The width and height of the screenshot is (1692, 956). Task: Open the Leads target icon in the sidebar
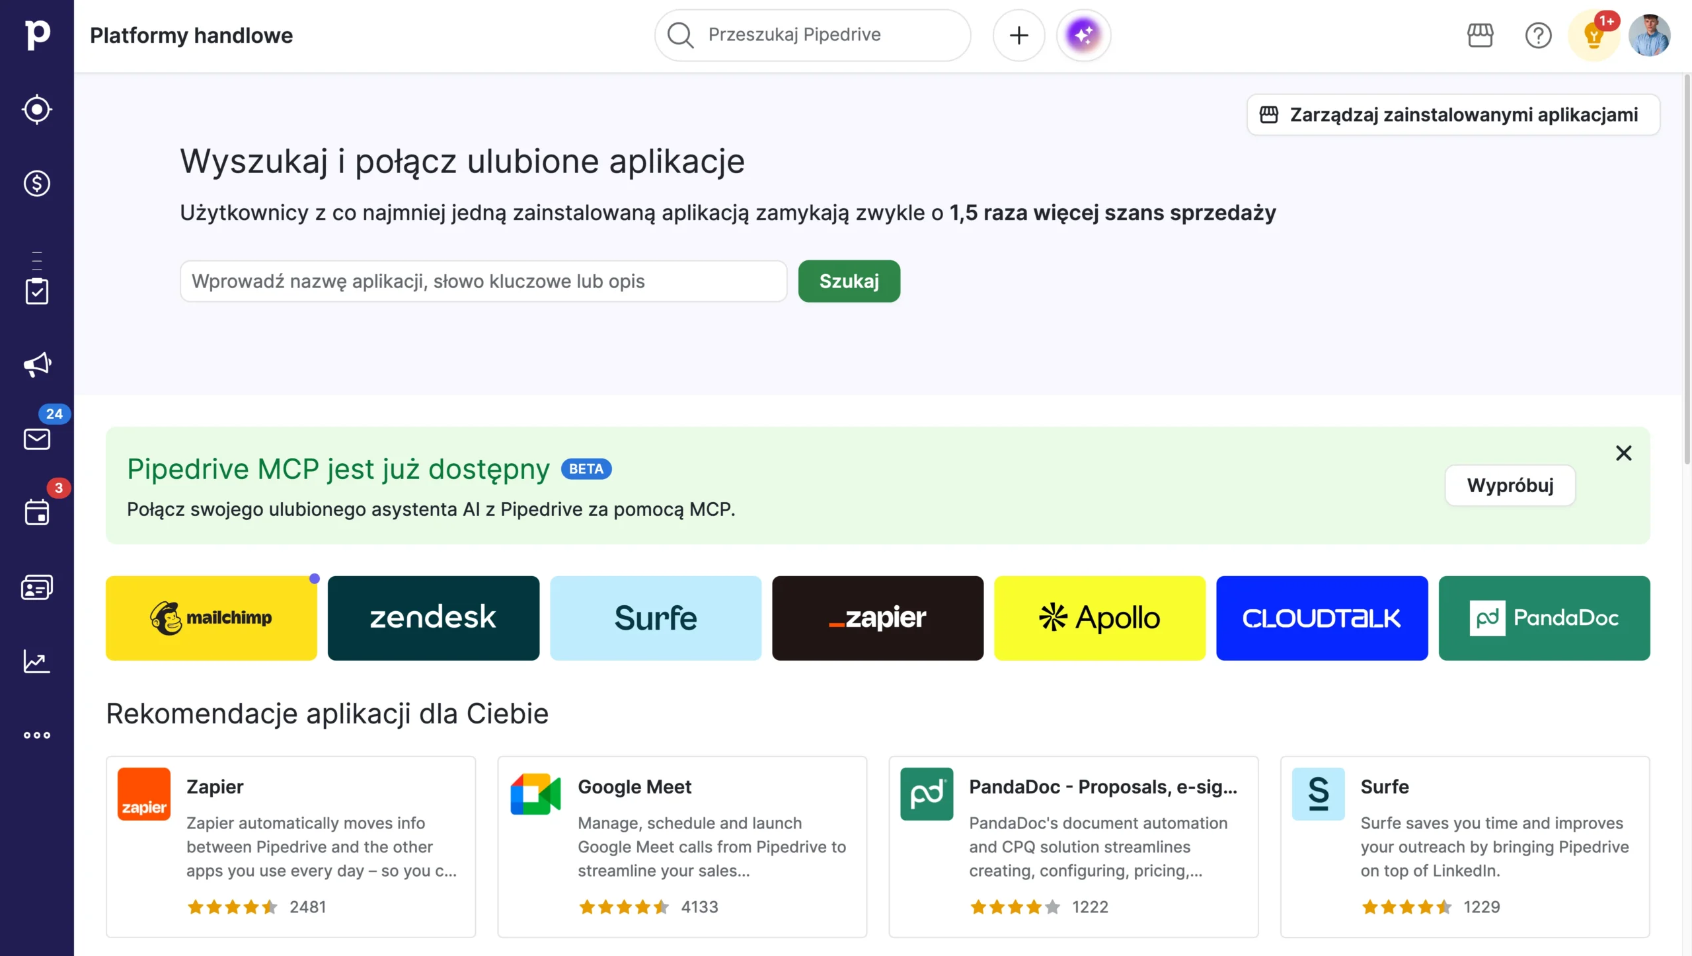tap(37, 110)
